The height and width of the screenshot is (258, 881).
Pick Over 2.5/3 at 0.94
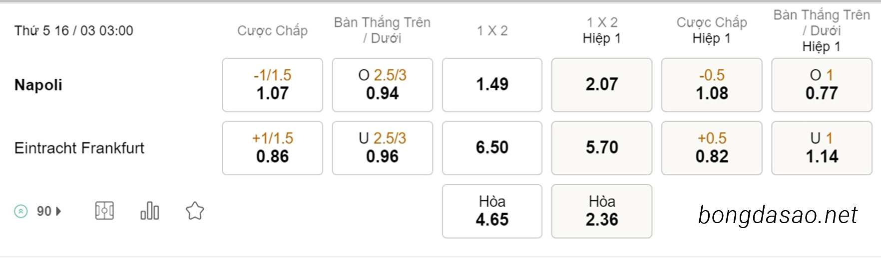[x=383, y=85]
